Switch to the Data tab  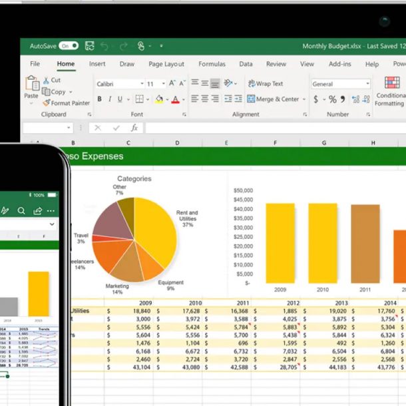(246, 64)
